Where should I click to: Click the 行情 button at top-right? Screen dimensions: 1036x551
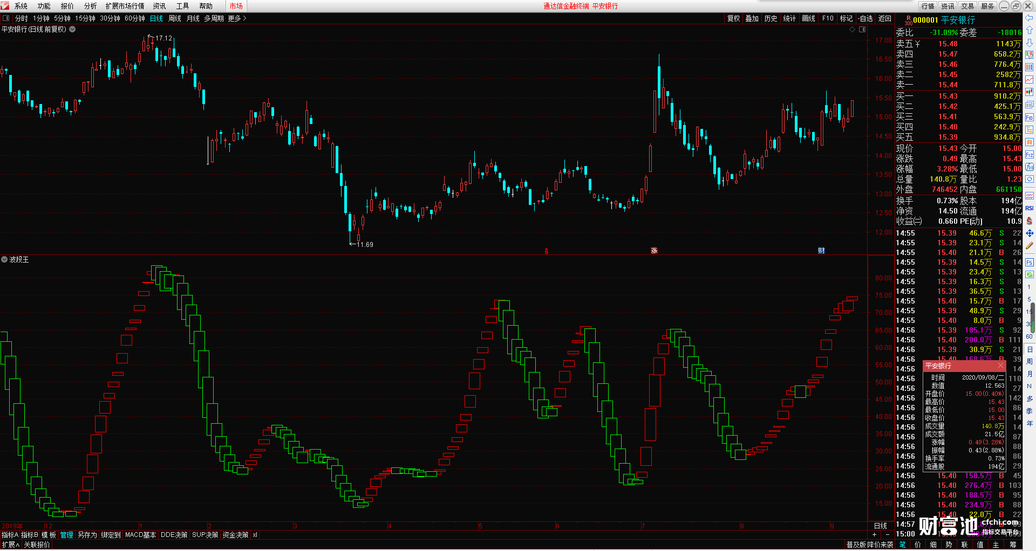click(x=928, y=6)
